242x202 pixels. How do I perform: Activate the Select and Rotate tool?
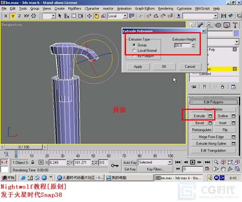tap(97, 16)
